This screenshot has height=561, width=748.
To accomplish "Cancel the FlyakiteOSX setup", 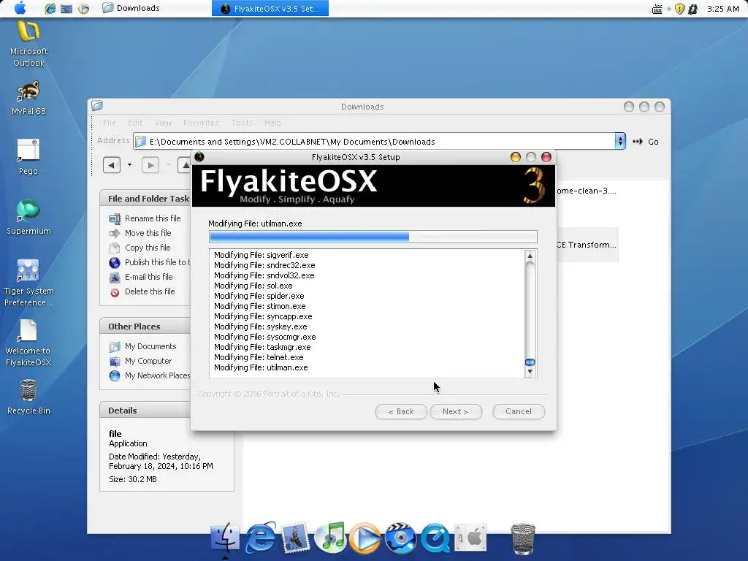I will click(519, 411).
